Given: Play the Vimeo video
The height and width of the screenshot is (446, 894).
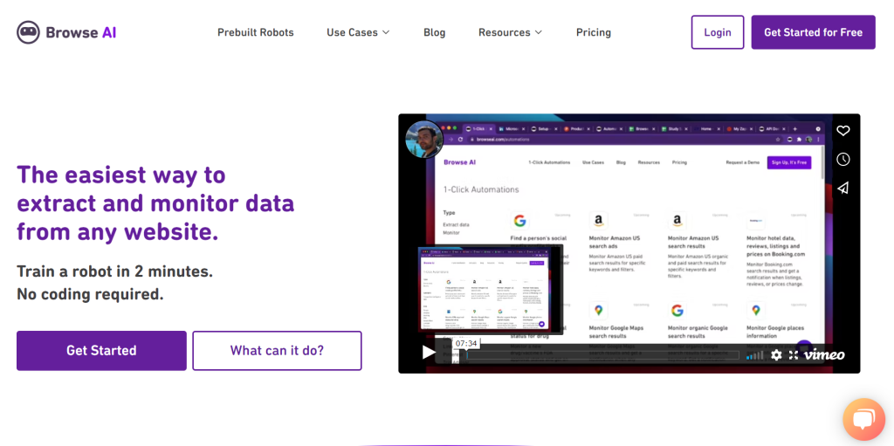Looking at the screenshot, I should point(429,353).
